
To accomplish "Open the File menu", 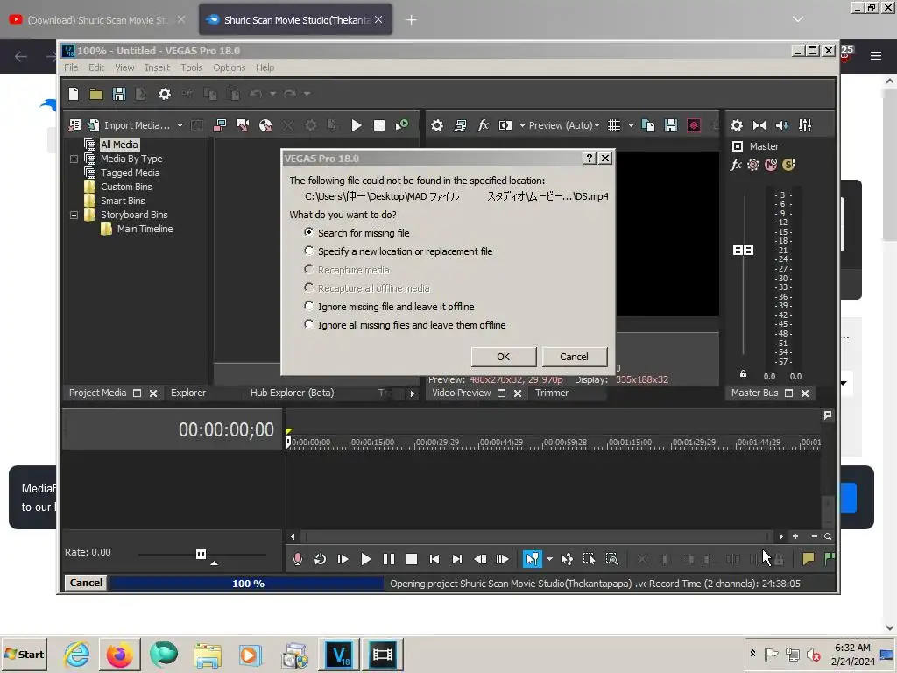I will click(71, 67).
